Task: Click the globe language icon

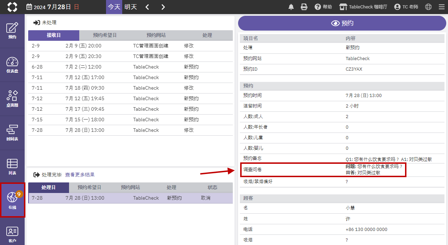Action: pyautogui.click(x=429, y=7)
